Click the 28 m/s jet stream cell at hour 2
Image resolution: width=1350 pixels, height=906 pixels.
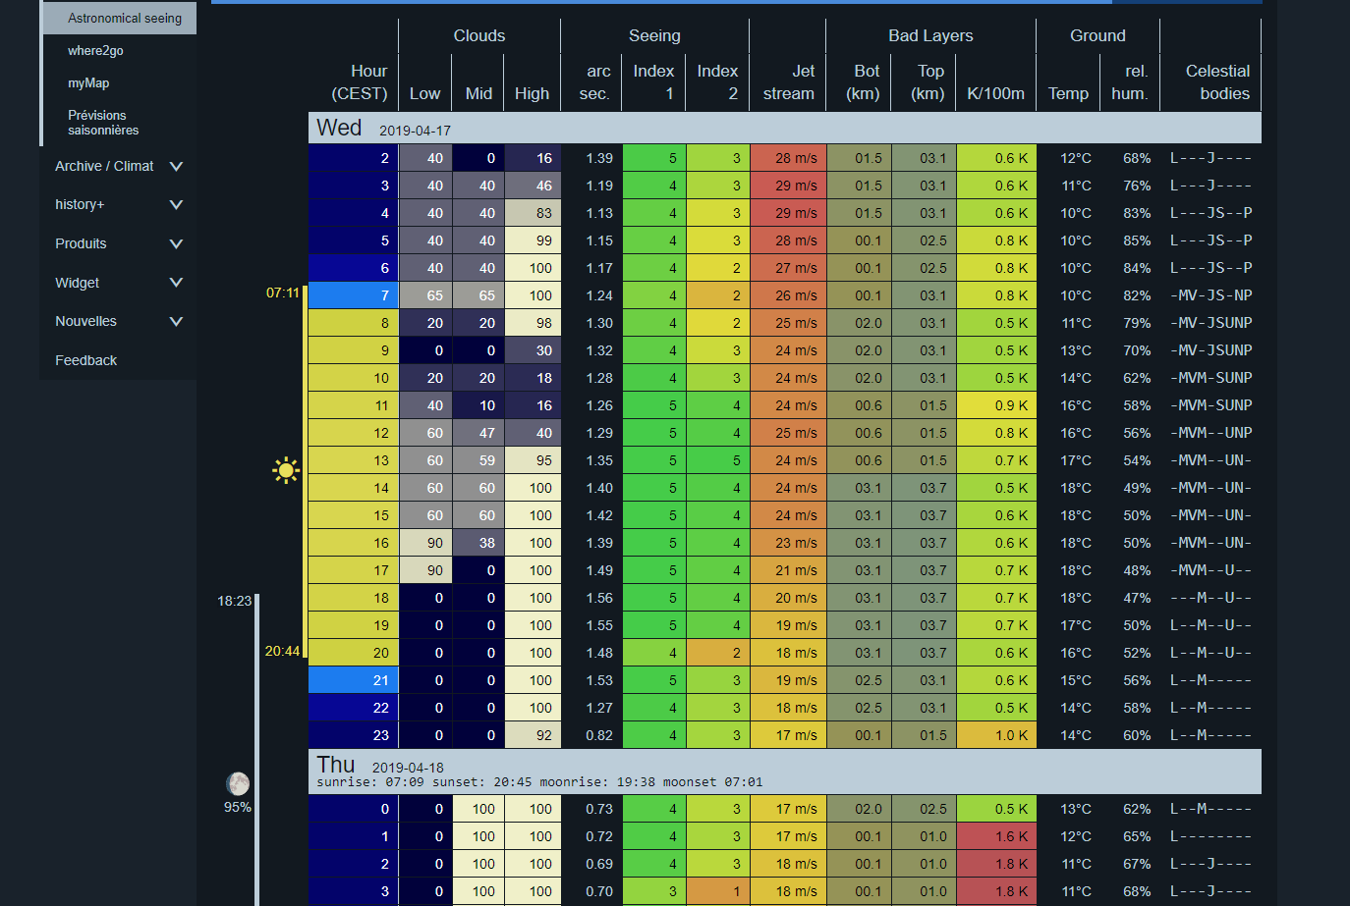(788, 157)
